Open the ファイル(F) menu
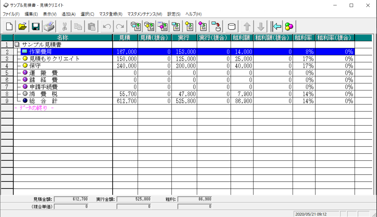The height and width of the screenshot is (217, 377). tap(11, 14)
